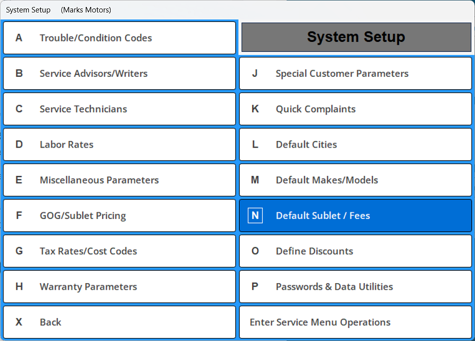
Task: Click the (Marks Motors) title bar label
Action: [85, 9]
